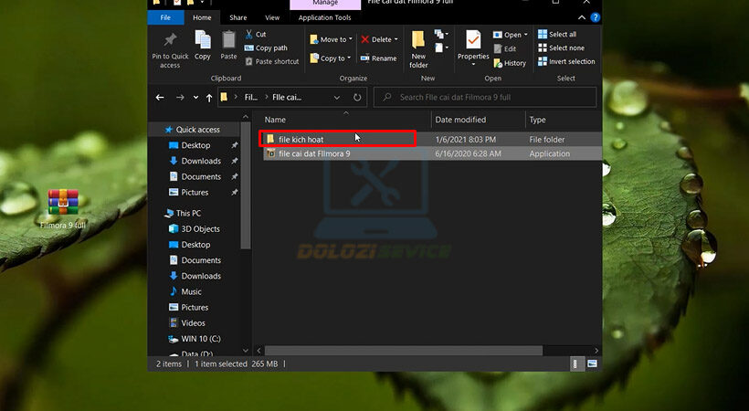Viewport: 749px width, 411px height.
Task: Switch to the View ribbon tab
Action: [272, 17]
